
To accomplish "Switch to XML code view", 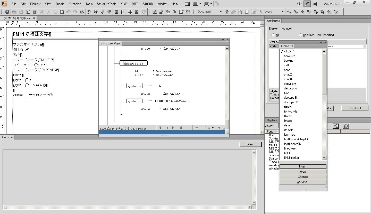I will 299,4.
